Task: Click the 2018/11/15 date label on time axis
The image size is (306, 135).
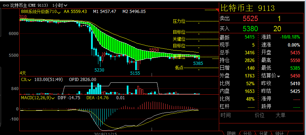Action: click(x=105, y=134)
